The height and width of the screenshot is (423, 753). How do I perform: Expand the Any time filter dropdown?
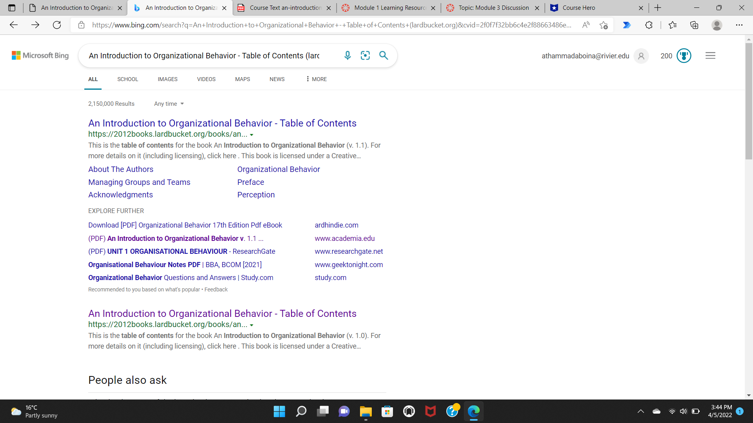point(169,104)
